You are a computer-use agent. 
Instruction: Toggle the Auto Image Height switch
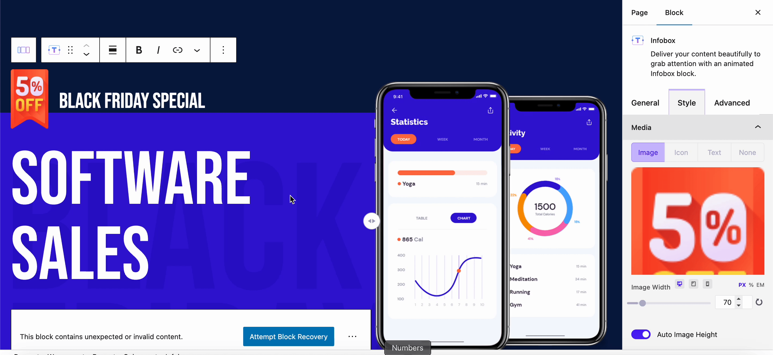tap(641, 334)
